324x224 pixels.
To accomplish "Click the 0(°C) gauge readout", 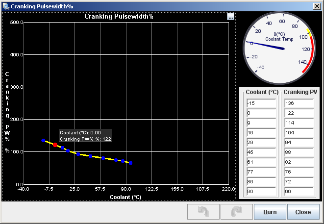I will click(x=279, y=34).
